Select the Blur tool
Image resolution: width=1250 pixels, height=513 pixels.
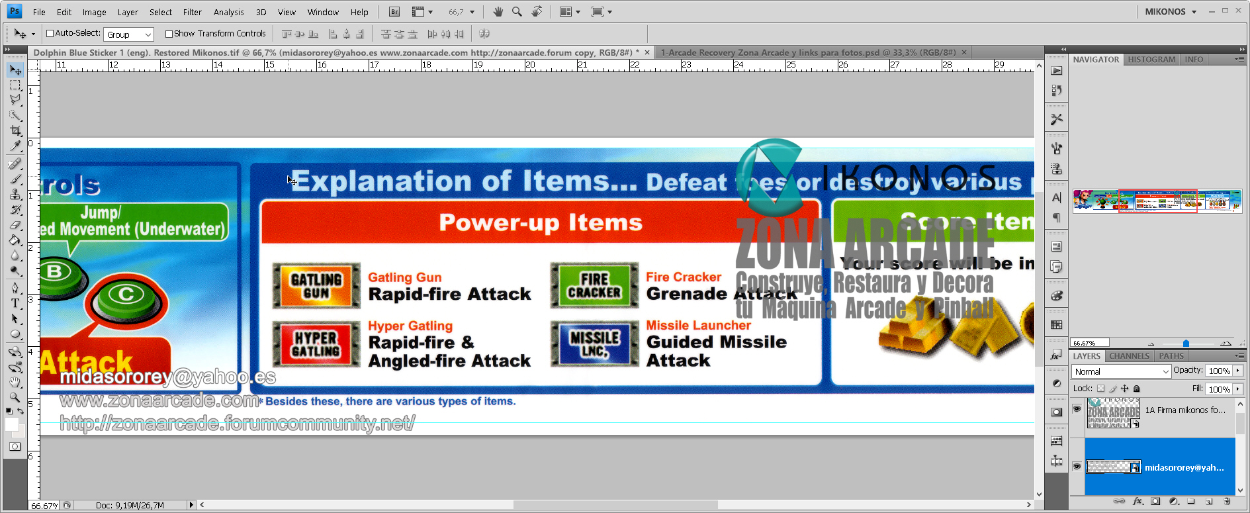[x=15, y=256]
